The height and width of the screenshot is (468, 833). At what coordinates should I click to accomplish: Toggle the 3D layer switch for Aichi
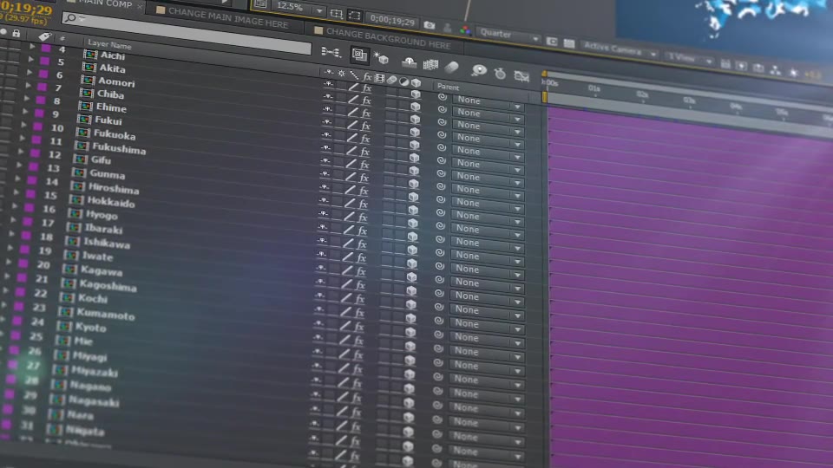click(x=416, y=94)
